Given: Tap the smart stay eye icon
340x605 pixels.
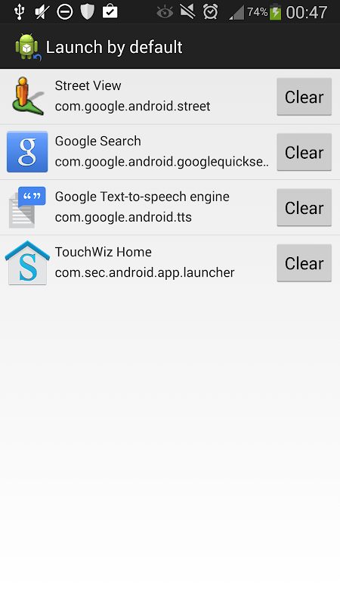Looking at the screenshot, I should pos(165,12).
